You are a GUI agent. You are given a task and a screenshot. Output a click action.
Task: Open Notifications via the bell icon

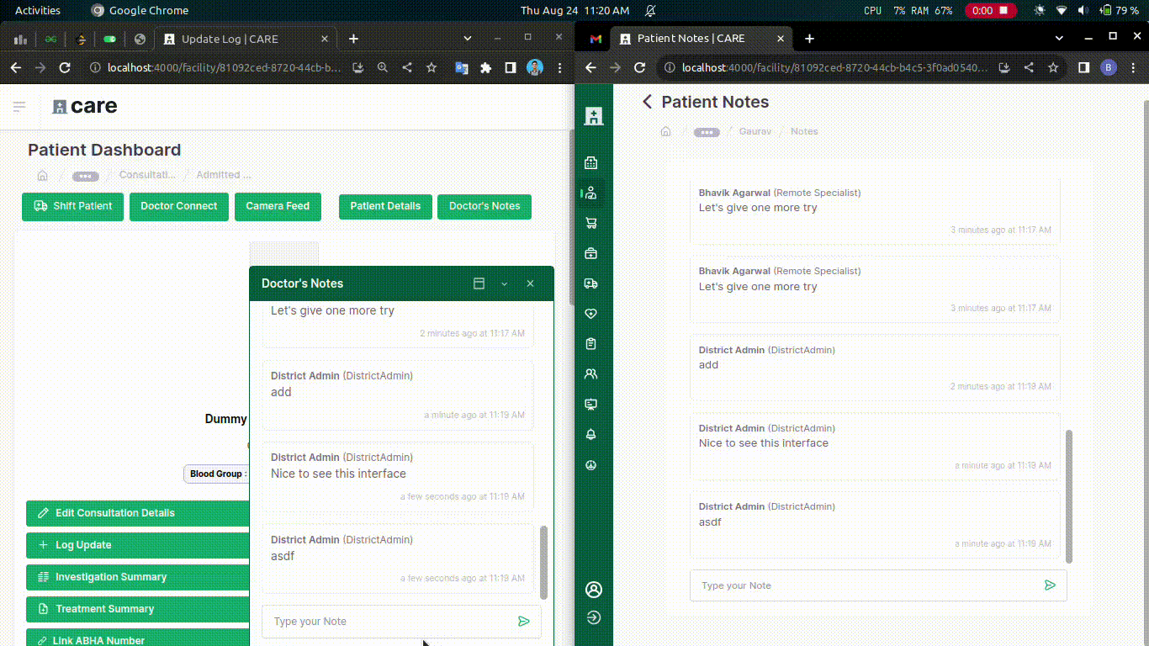(590, 434)
